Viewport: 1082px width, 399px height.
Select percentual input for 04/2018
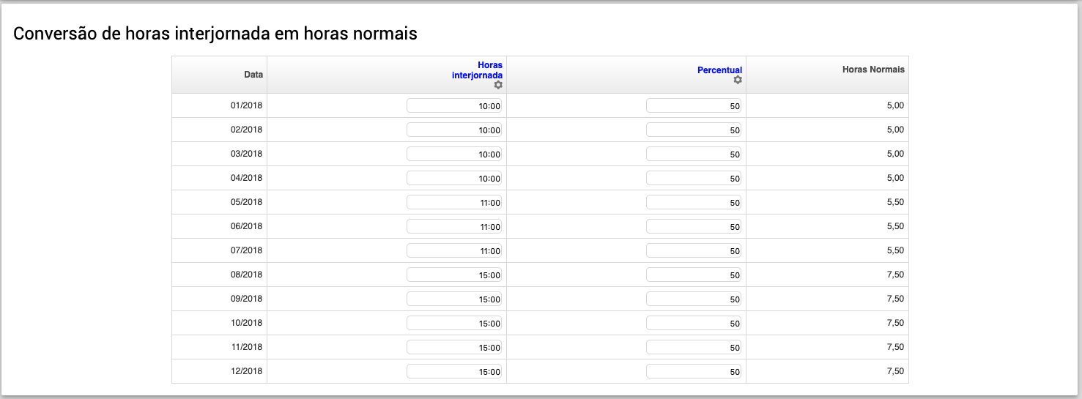click(694, 178)
